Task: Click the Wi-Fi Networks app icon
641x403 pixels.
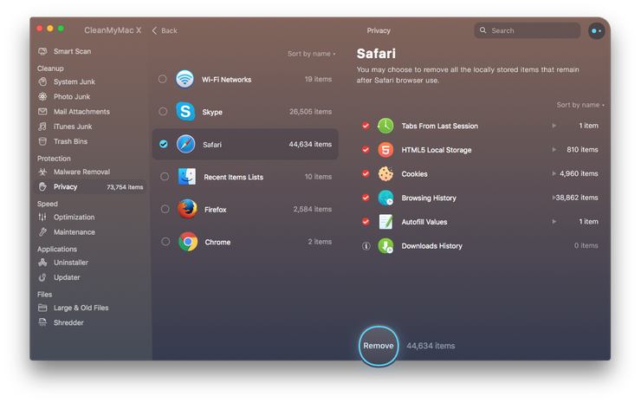Action: point(185,79)
